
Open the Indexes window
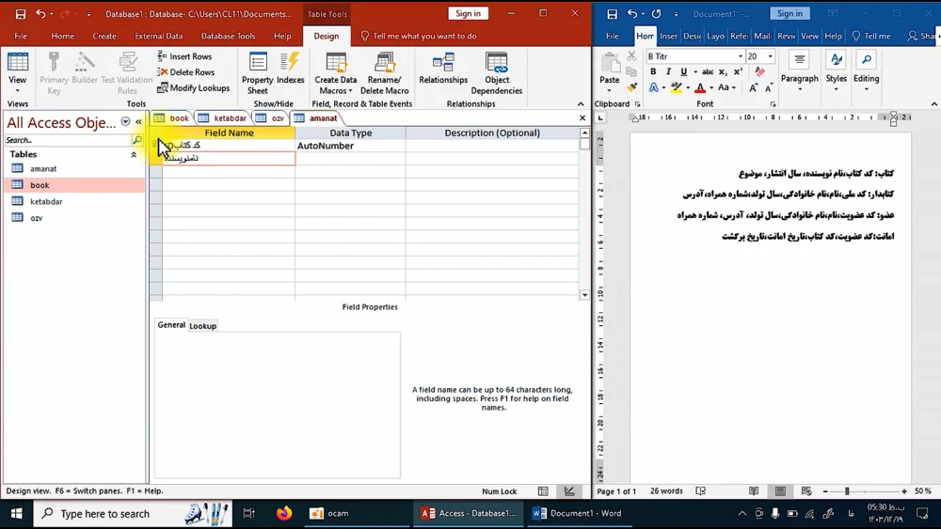click(x=291, y=69)
